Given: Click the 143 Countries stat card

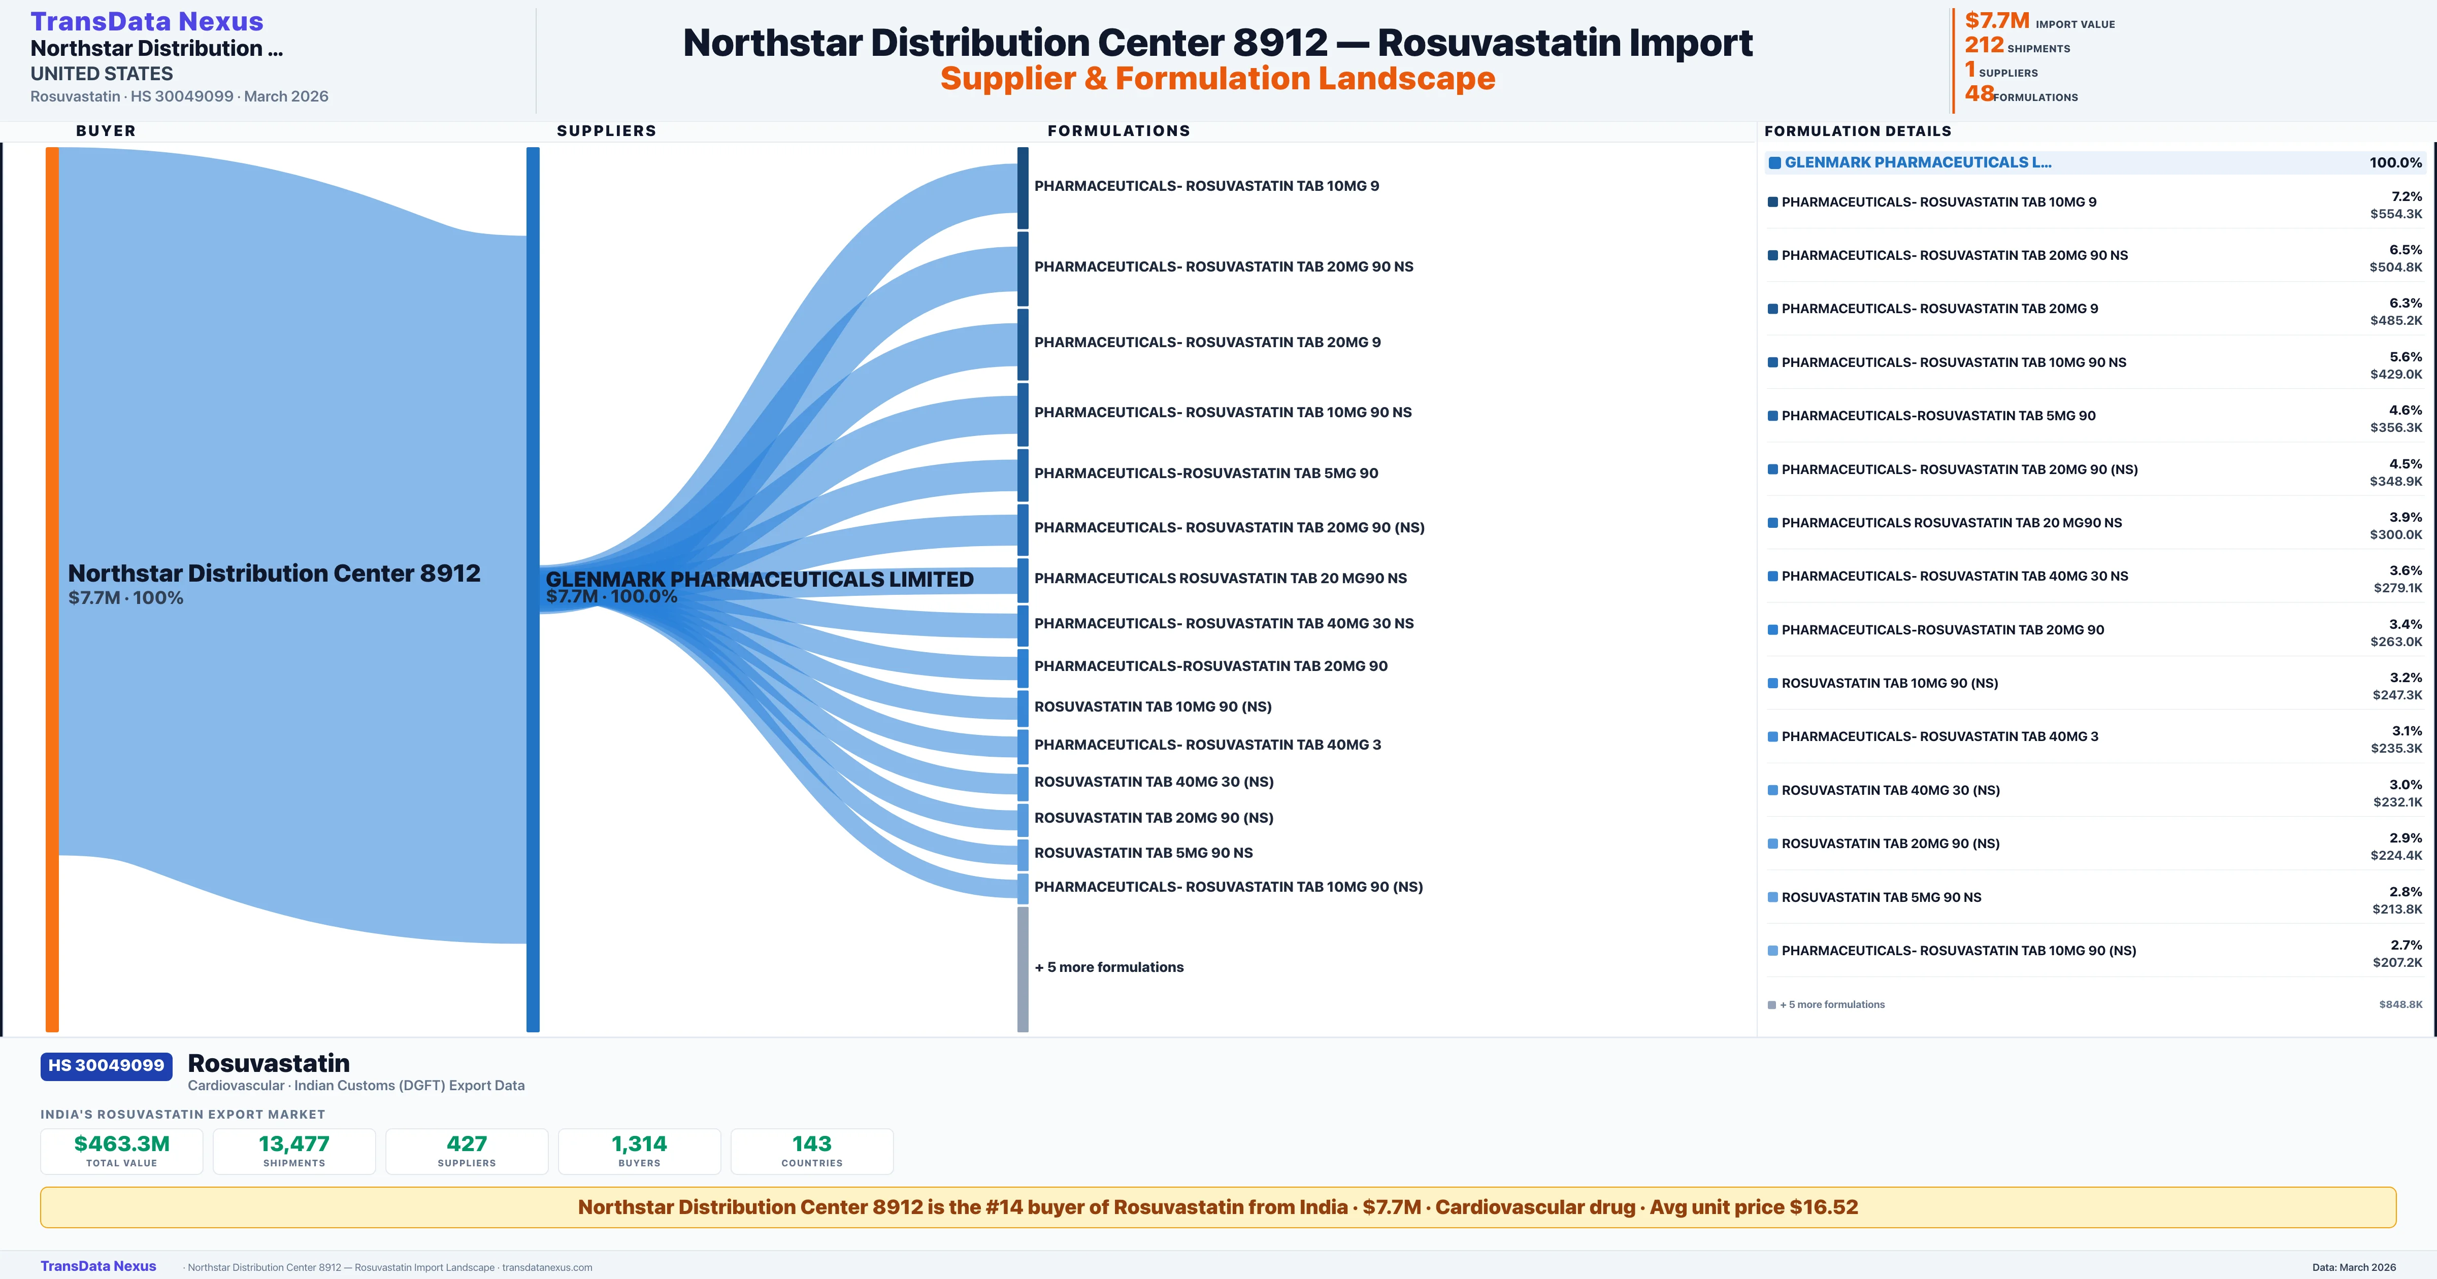Looking at the screenshot, I should [x=812, y=1151].
